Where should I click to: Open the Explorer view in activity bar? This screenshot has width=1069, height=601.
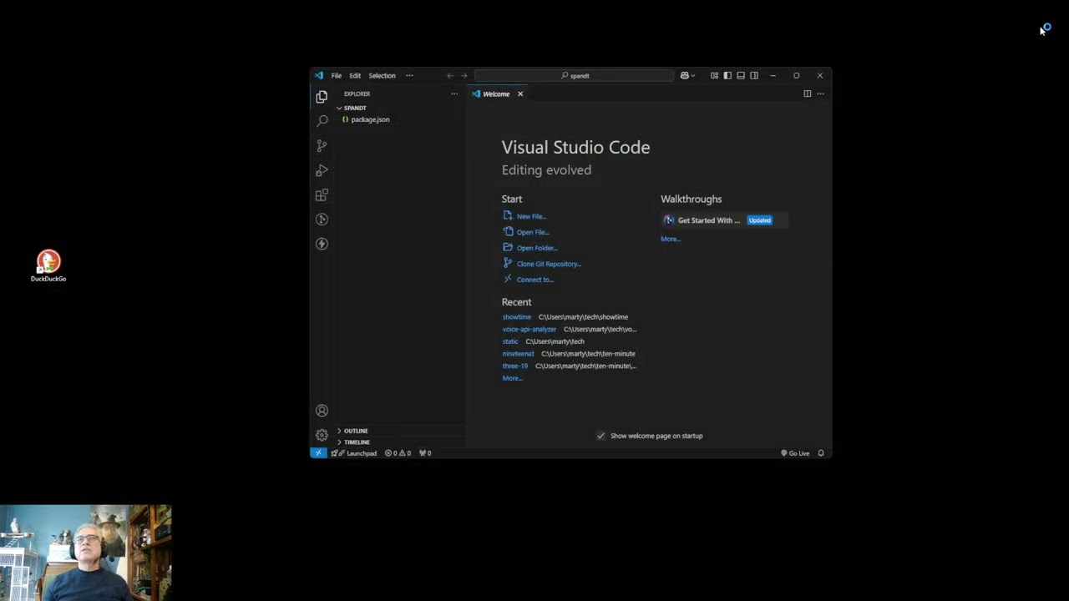322,97
